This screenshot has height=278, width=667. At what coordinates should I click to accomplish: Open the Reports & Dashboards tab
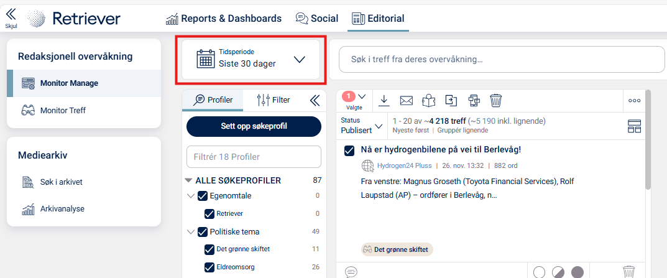(x=224, y=18)
